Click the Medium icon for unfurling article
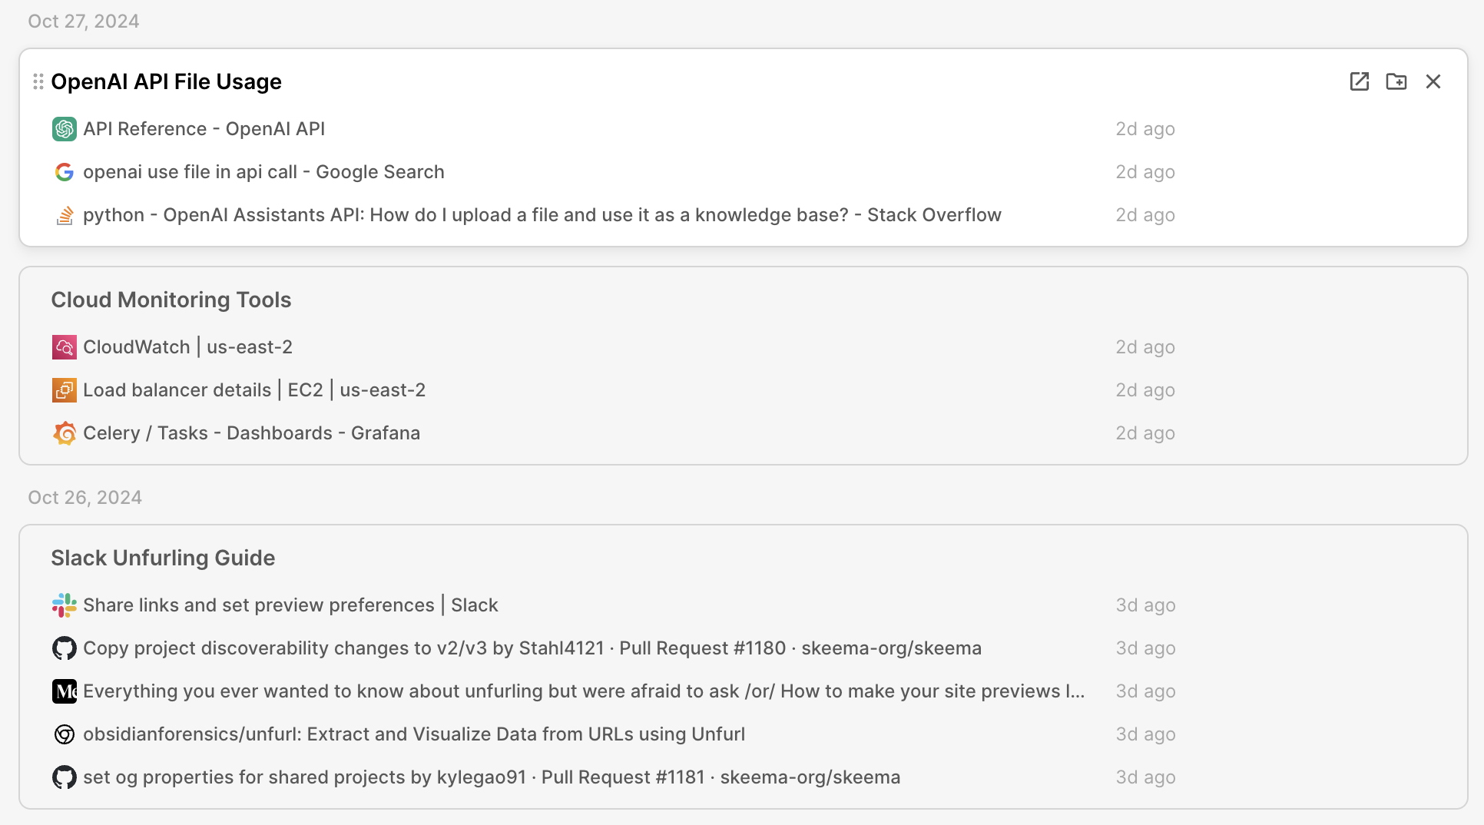Image resolution: width=1484 pixels, height=825 pixels. coord(65,691)
